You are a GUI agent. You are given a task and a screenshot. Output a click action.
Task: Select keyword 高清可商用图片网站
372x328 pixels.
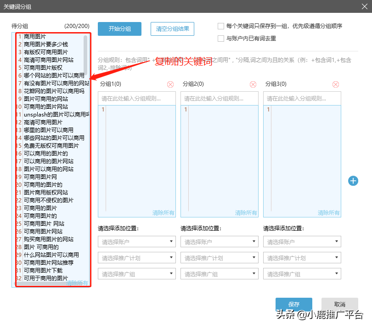click(49, 60)
